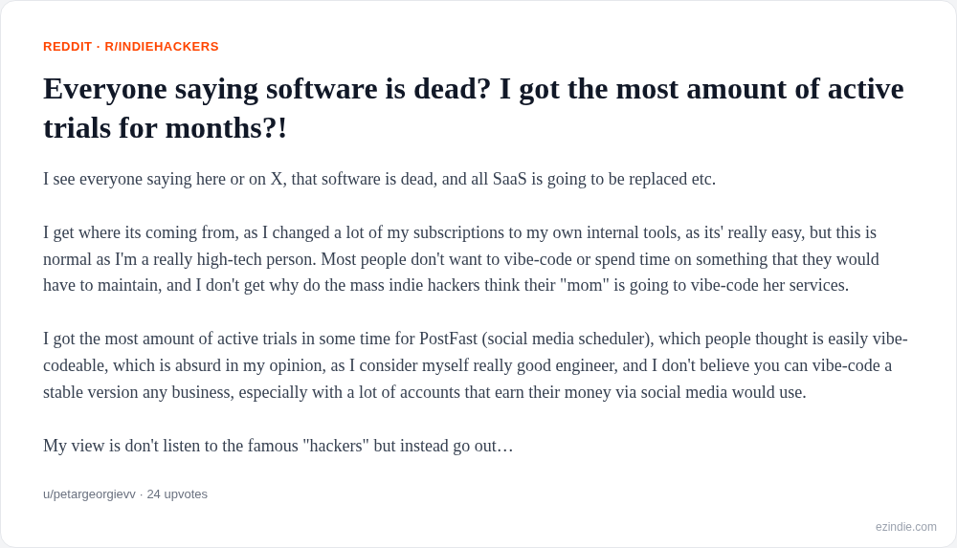
Task: Click the ellipsis after 'go out'
Action: pyautogui.click(x=505, y=447)
